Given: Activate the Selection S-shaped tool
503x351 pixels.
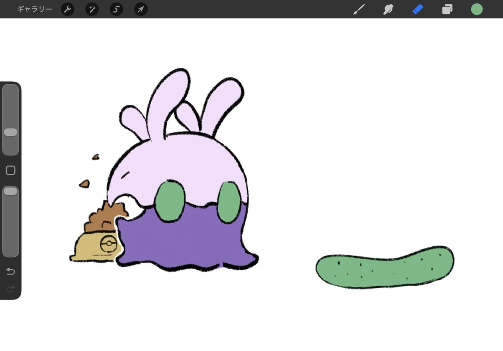Looking at the screenshot, I should 117,9.
